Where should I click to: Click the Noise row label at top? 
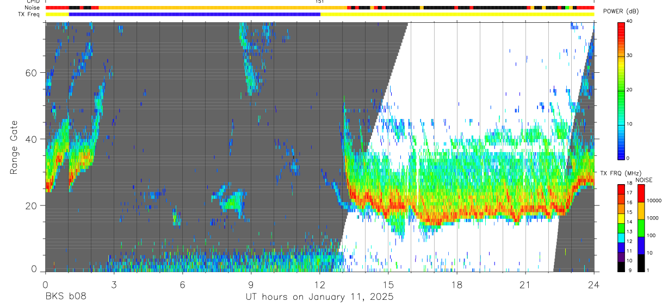[33, 8]
